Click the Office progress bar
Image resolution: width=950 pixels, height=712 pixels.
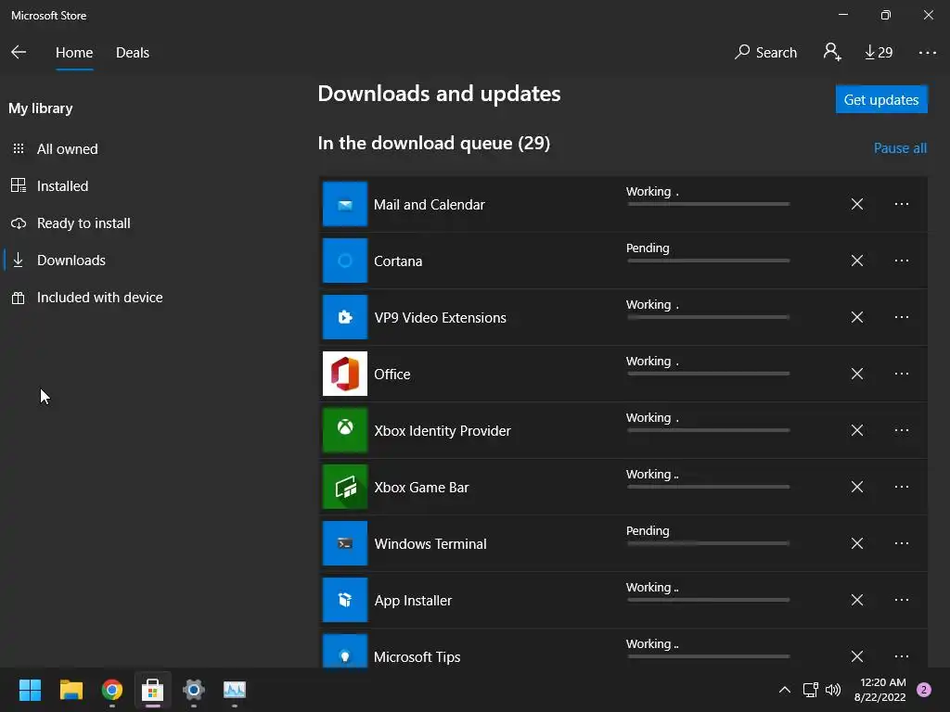coord(708,374)
